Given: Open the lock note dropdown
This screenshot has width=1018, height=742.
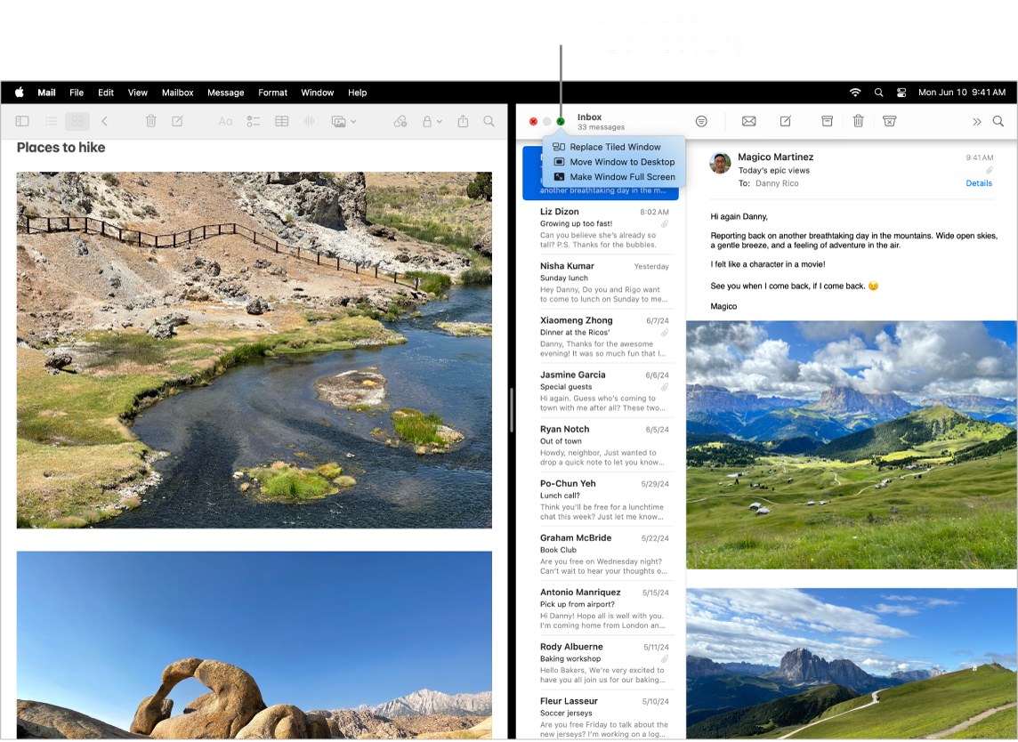Looking at the screenshot, I should point(432,121).
